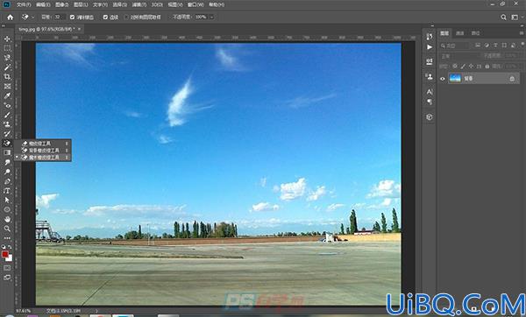Expand the collapsed toolbox double-arrow
The image size is (526, 317).
(x=4, y=25)
